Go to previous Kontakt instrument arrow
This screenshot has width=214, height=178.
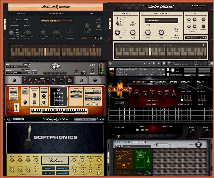pyautogui.click(x=145, y=63)
